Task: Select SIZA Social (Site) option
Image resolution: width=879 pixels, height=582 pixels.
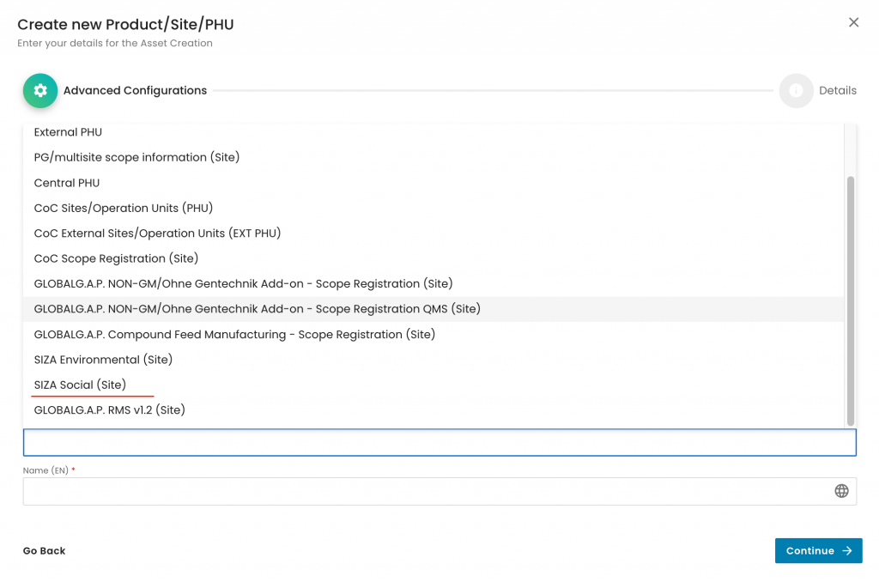Action: pyautogui.click(x=80, y=385)
